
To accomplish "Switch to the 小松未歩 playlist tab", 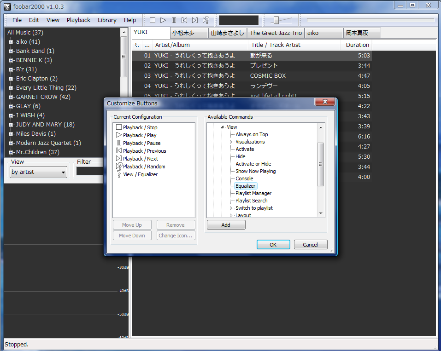I will tap(189, 33).
